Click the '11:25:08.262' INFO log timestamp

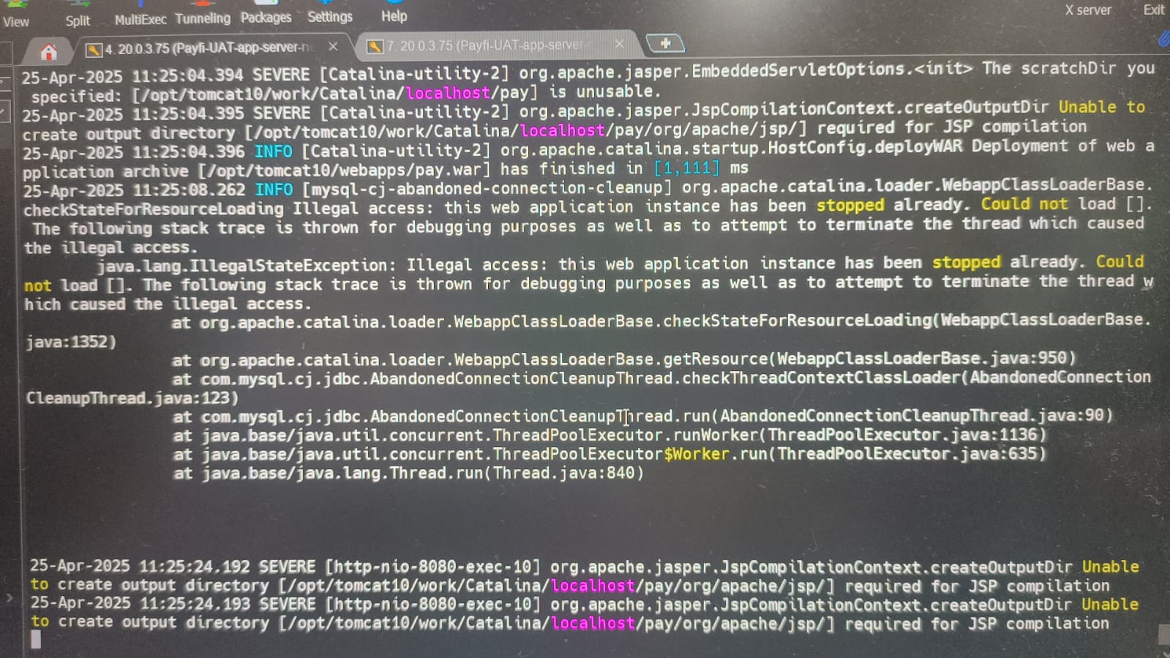click(188, 190)
